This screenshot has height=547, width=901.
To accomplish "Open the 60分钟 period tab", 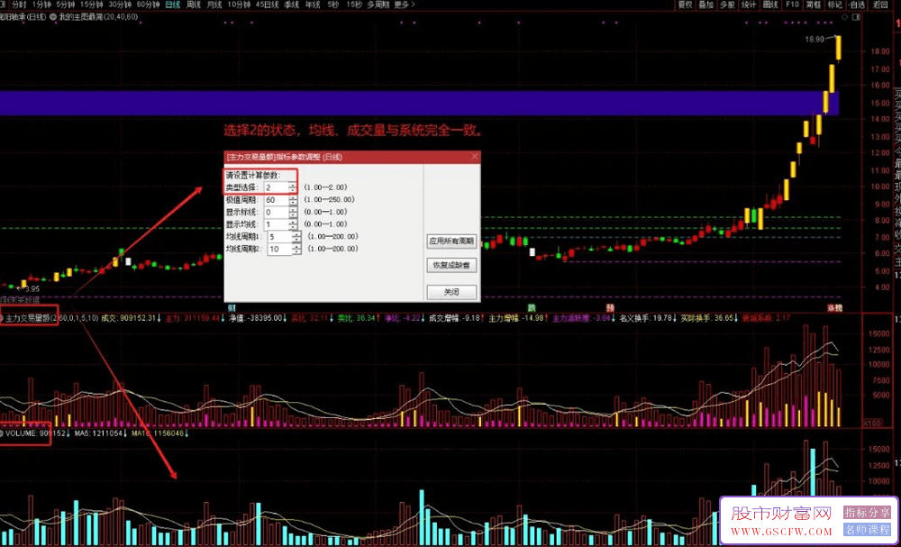I will (149, 5).
